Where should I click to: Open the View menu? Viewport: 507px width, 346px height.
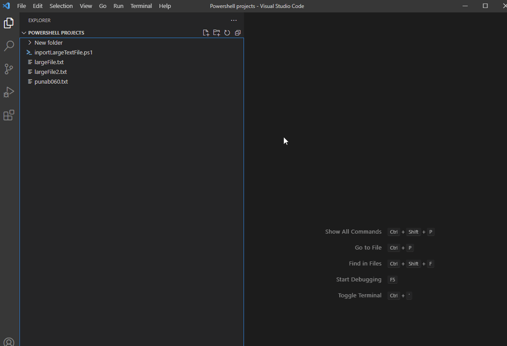(86, 6)
